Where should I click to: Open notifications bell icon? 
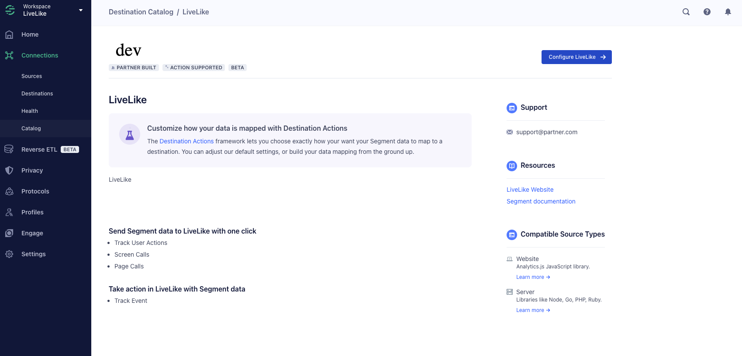pos(728,12)
